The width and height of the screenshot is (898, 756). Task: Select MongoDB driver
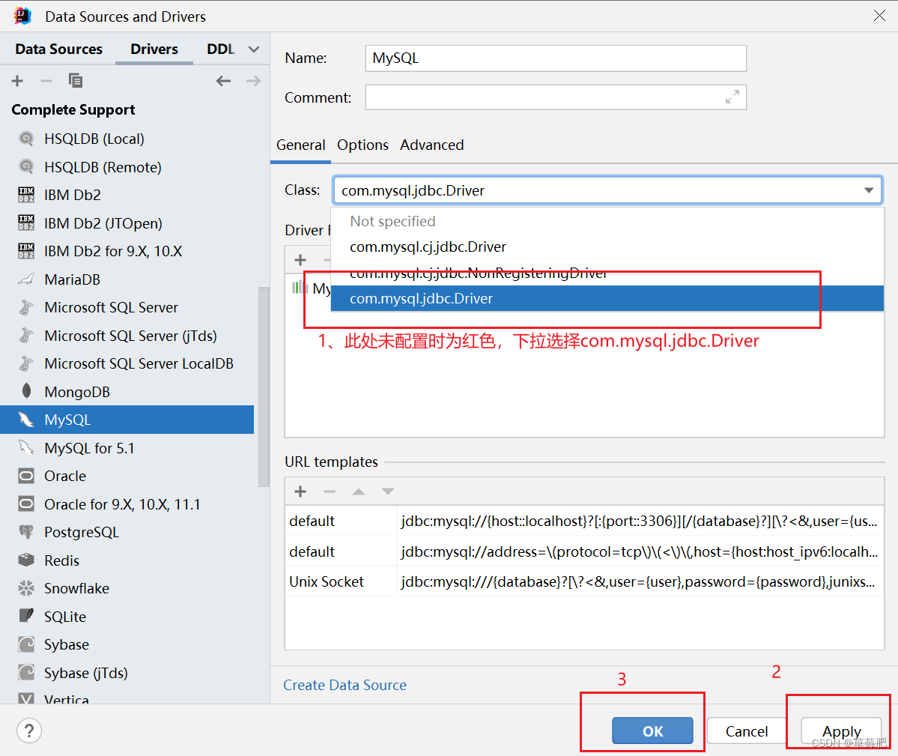[x=127, y=392]
